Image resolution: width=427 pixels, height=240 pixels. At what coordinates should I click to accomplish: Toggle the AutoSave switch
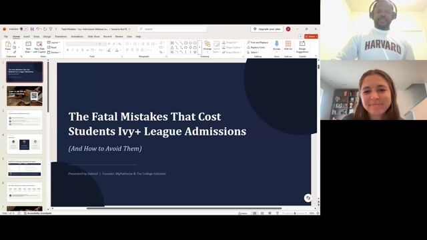coord(24,29)
